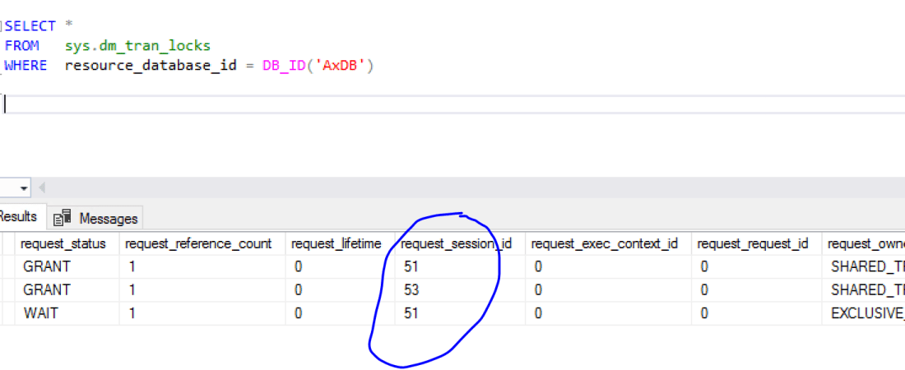The height and width of the screenshot is (370, 905).
Task: Click the request_lifetime column header
Action: click(336, 243)
